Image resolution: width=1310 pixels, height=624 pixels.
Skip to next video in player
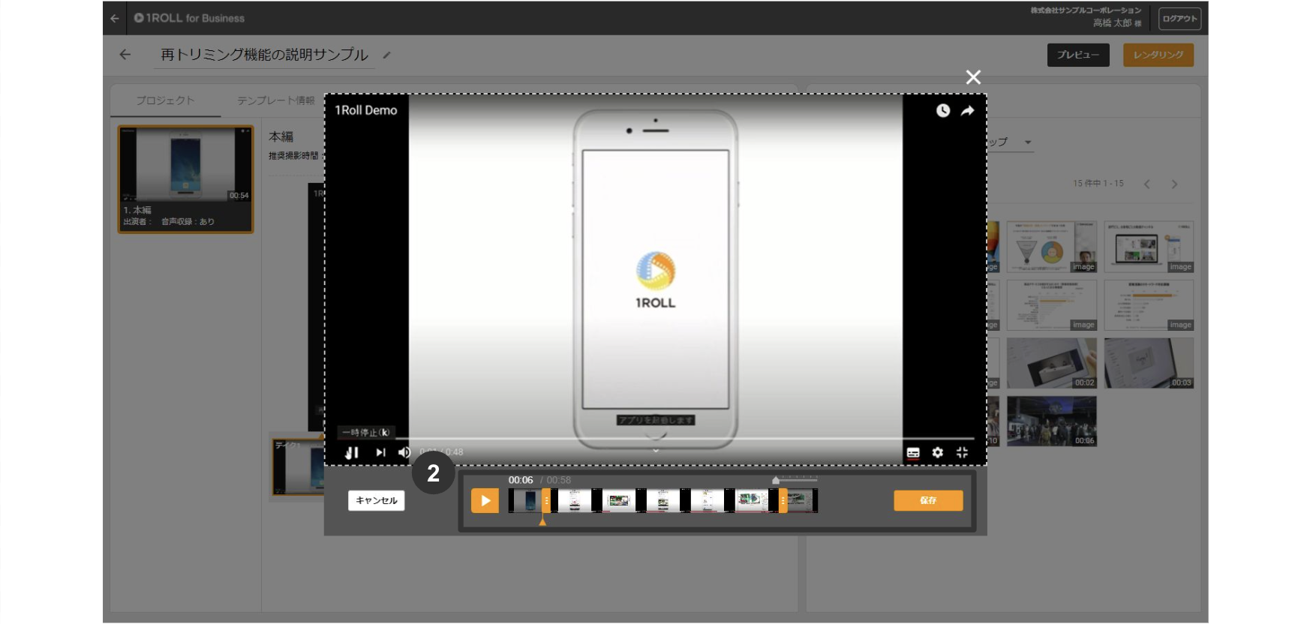(380, 452)
